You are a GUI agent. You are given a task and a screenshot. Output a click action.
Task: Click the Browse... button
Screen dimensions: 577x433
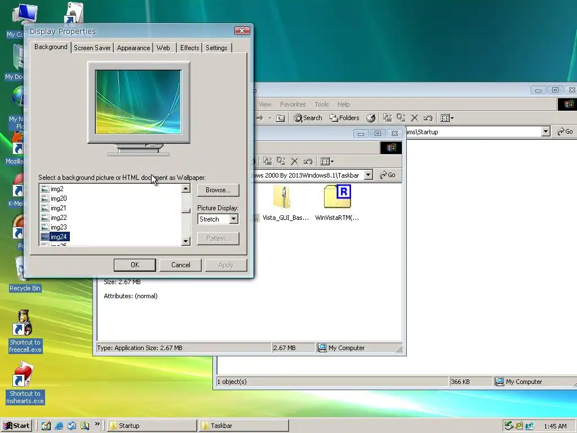pyautogui.click(x=218, y=190)
